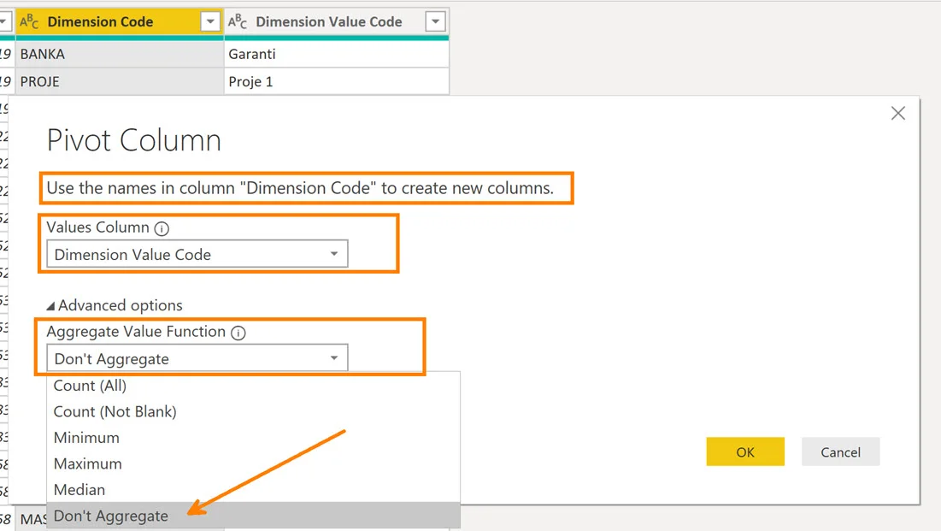Image resolution: width=941 pixels, height=531 pixels.
Task: Select Don't Aggregate in the list
Action: pos(111,516)
